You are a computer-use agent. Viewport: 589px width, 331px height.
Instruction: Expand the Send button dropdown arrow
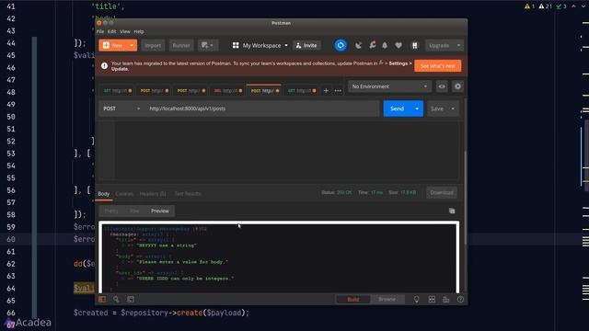pyautogui.click(x=417, y=108)
